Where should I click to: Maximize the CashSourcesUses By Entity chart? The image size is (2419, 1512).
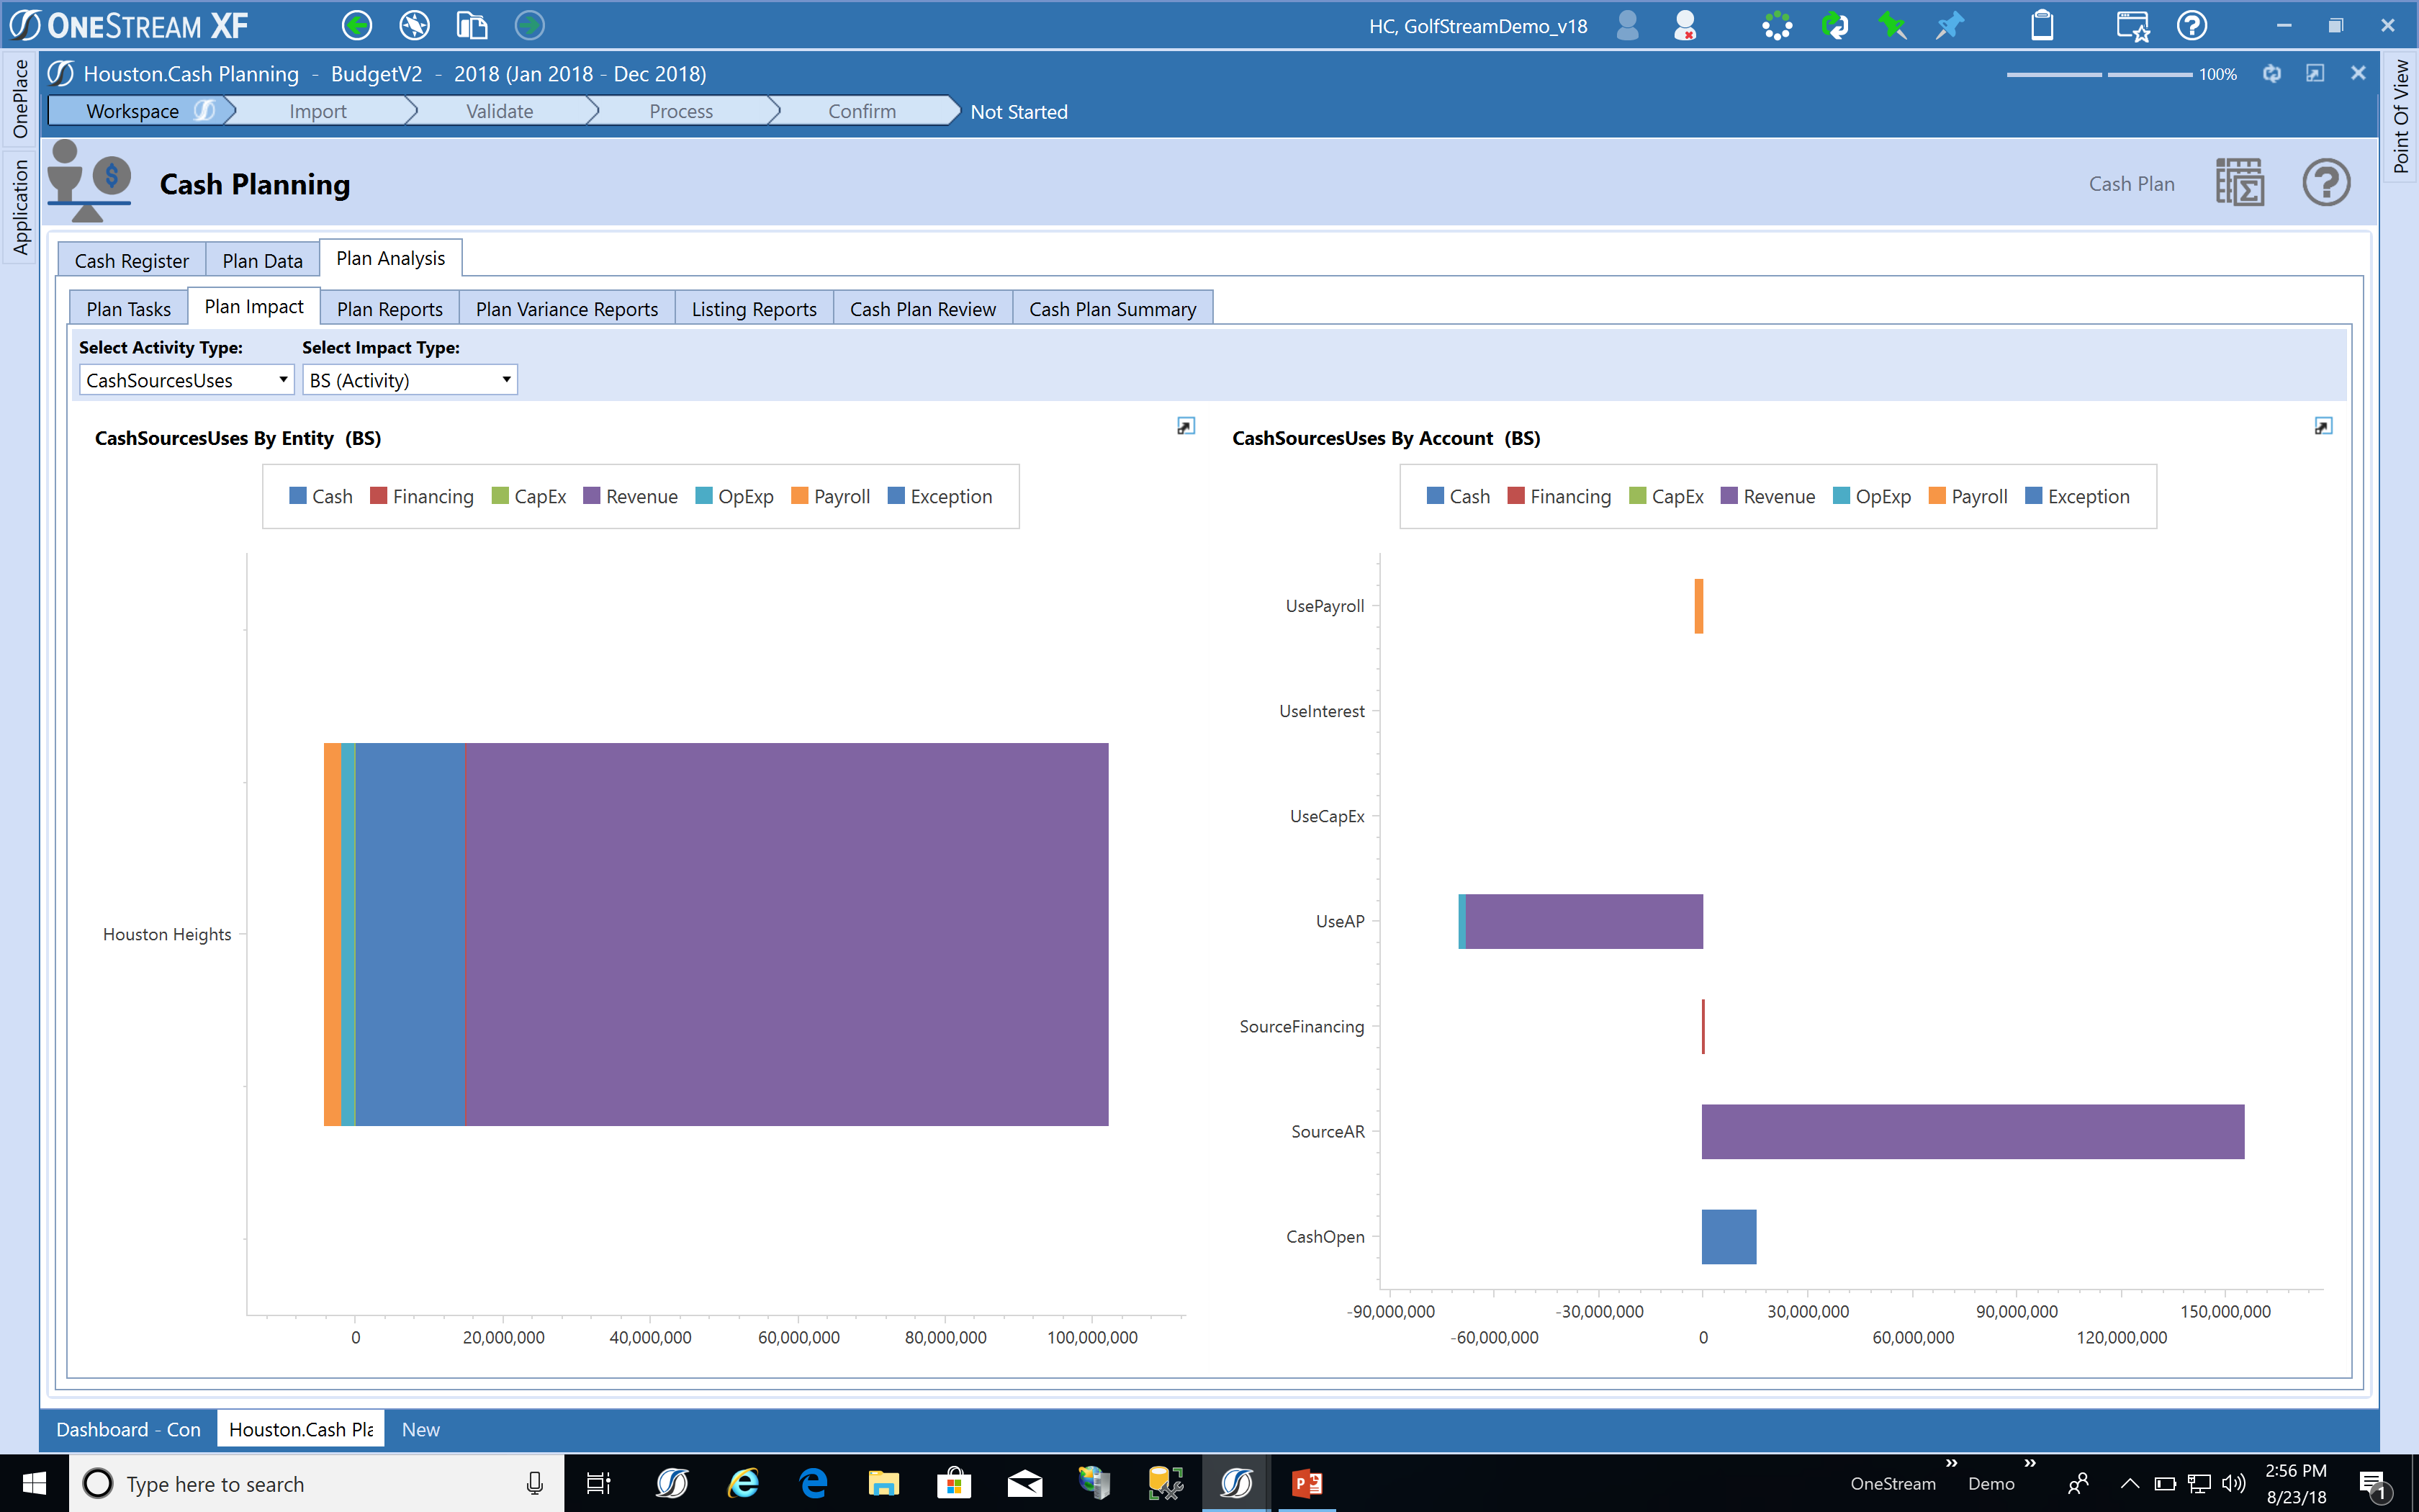point(1186,426)
